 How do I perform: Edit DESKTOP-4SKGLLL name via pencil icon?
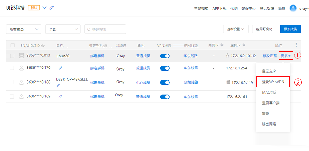pos(58,85)
